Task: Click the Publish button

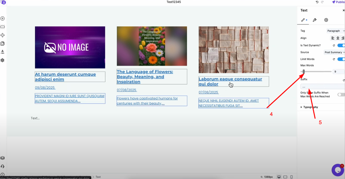Action: [x=338, y=2]
